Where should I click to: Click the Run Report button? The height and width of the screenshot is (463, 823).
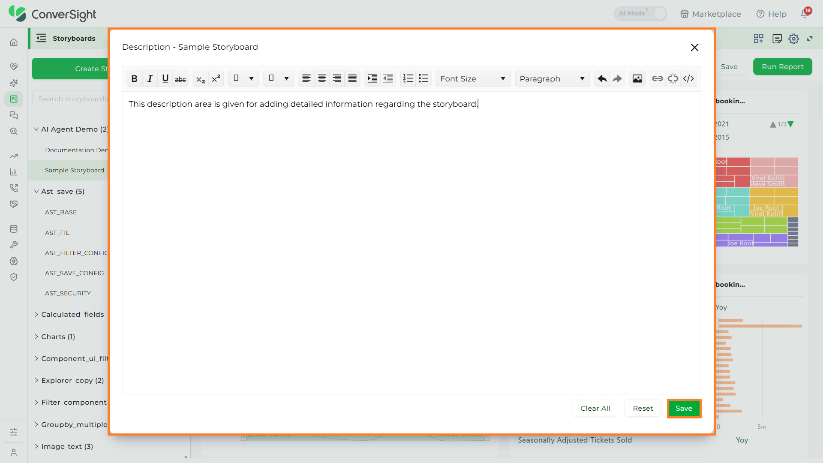[782, 66]
